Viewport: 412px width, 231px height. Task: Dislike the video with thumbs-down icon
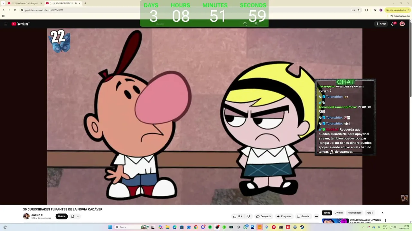click(x=248, y=216)
